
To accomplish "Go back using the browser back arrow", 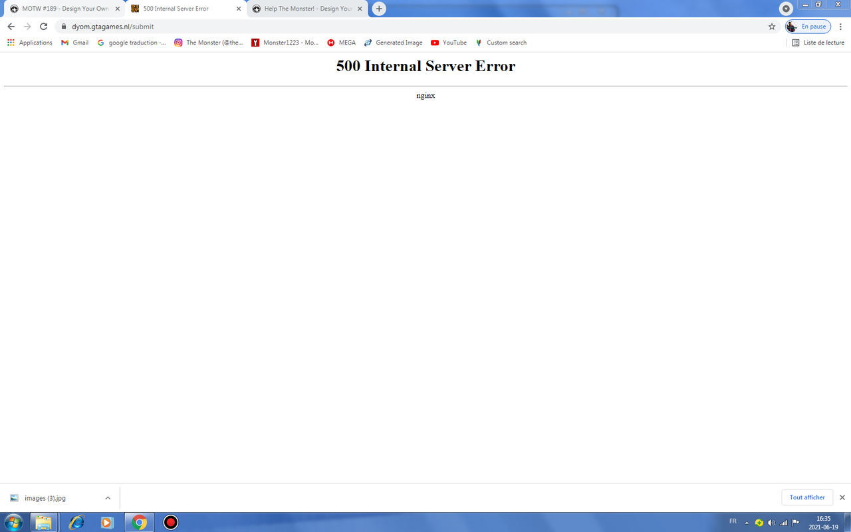I will click(x=11, y=27).
